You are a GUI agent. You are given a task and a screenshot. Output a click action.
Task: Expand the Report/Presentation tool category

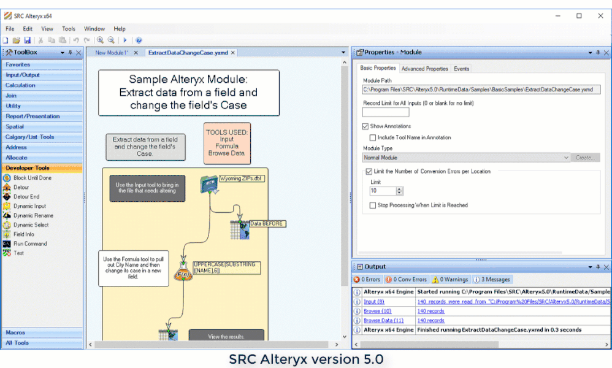tap(42, 117)
